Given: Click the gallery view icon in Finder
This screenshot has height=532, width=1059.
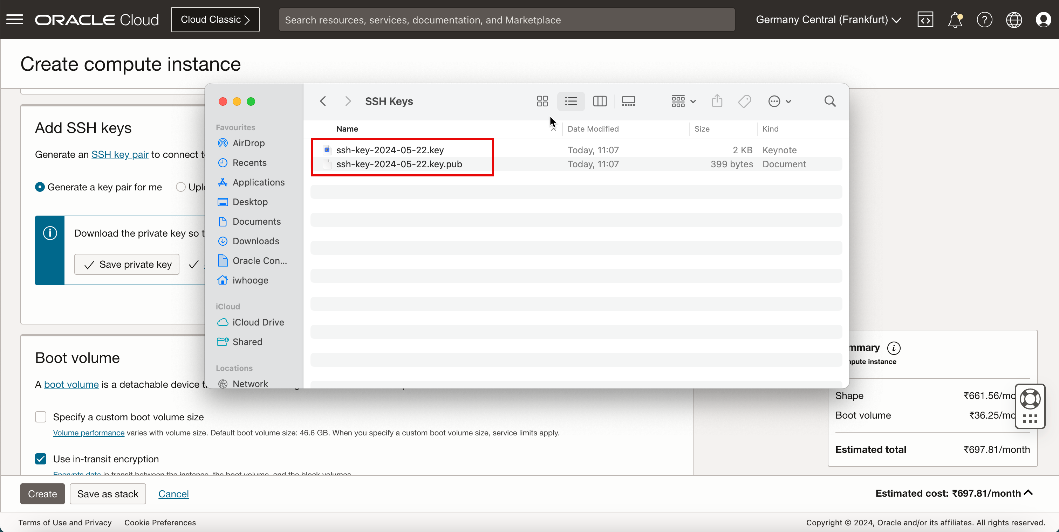Looking at the screenshot, I should click(x=628, y=101).
